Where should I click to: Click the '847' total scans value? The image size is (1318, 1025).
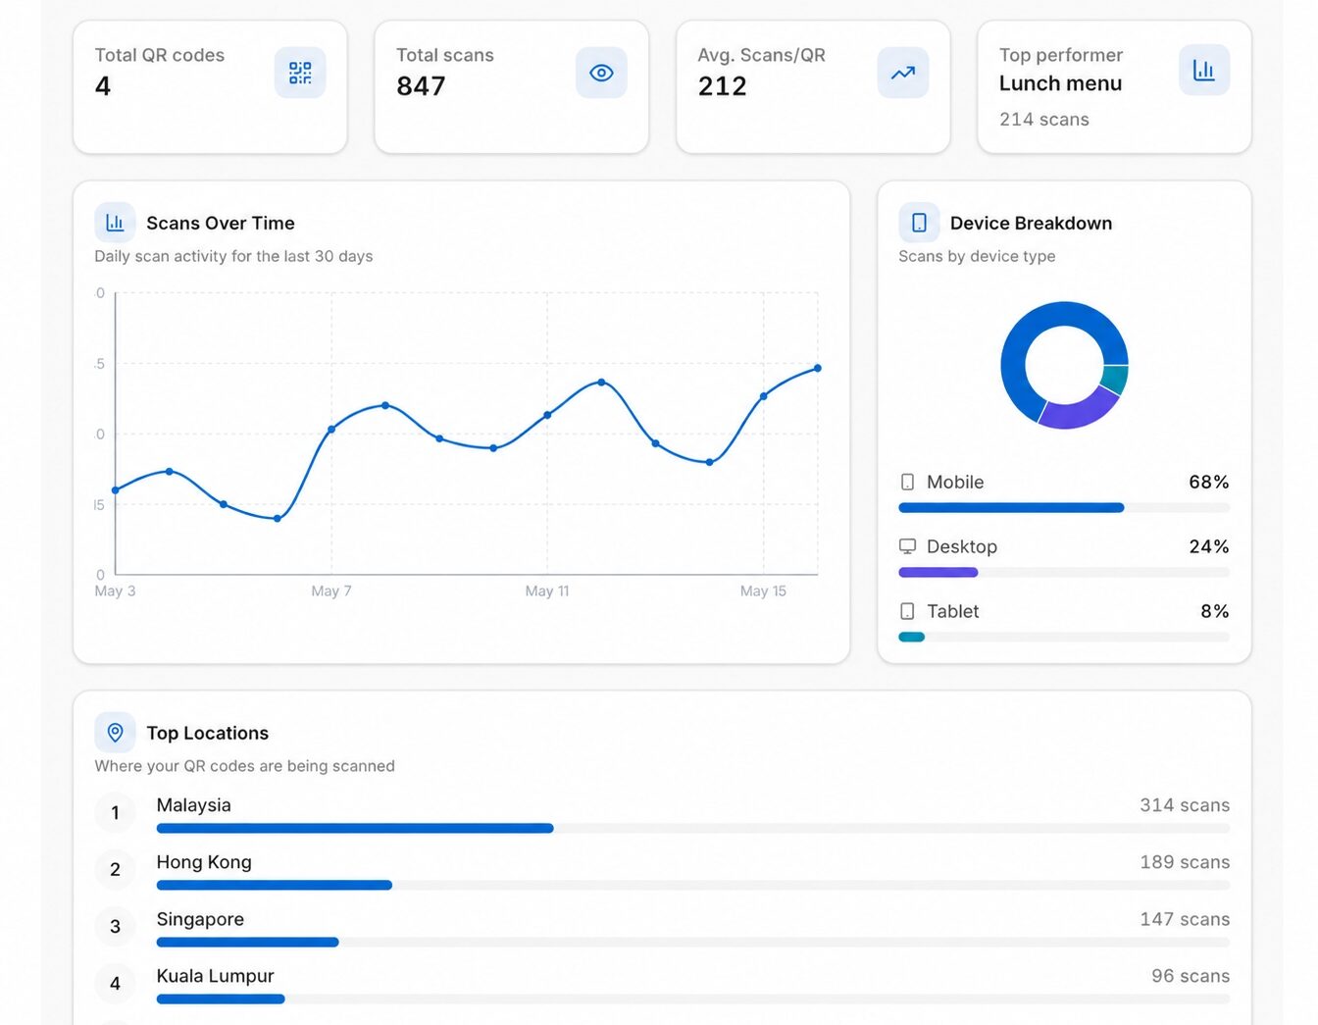point(421,86)
